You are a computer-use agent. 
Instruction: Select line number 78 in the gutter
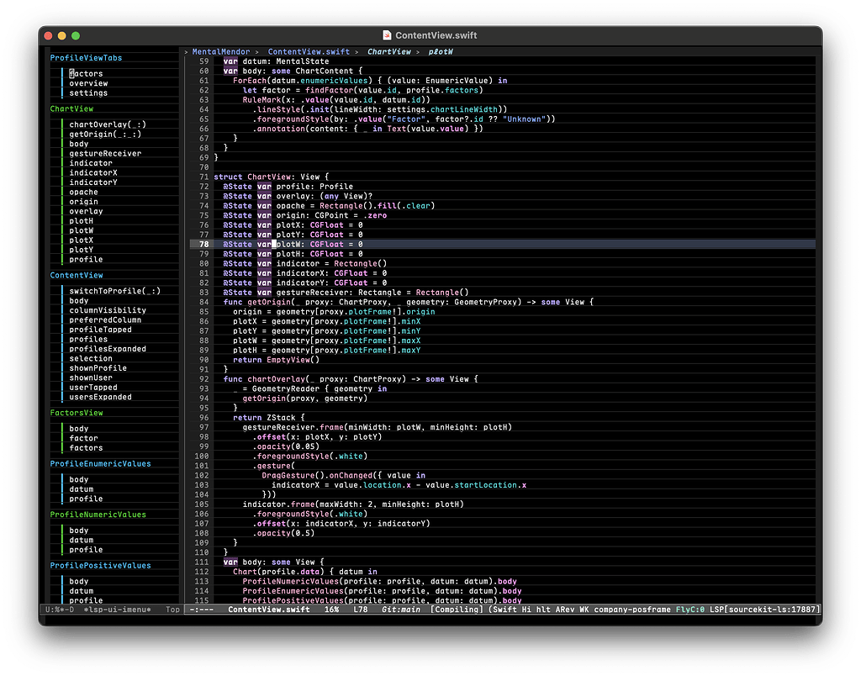[x=203, y=244]
